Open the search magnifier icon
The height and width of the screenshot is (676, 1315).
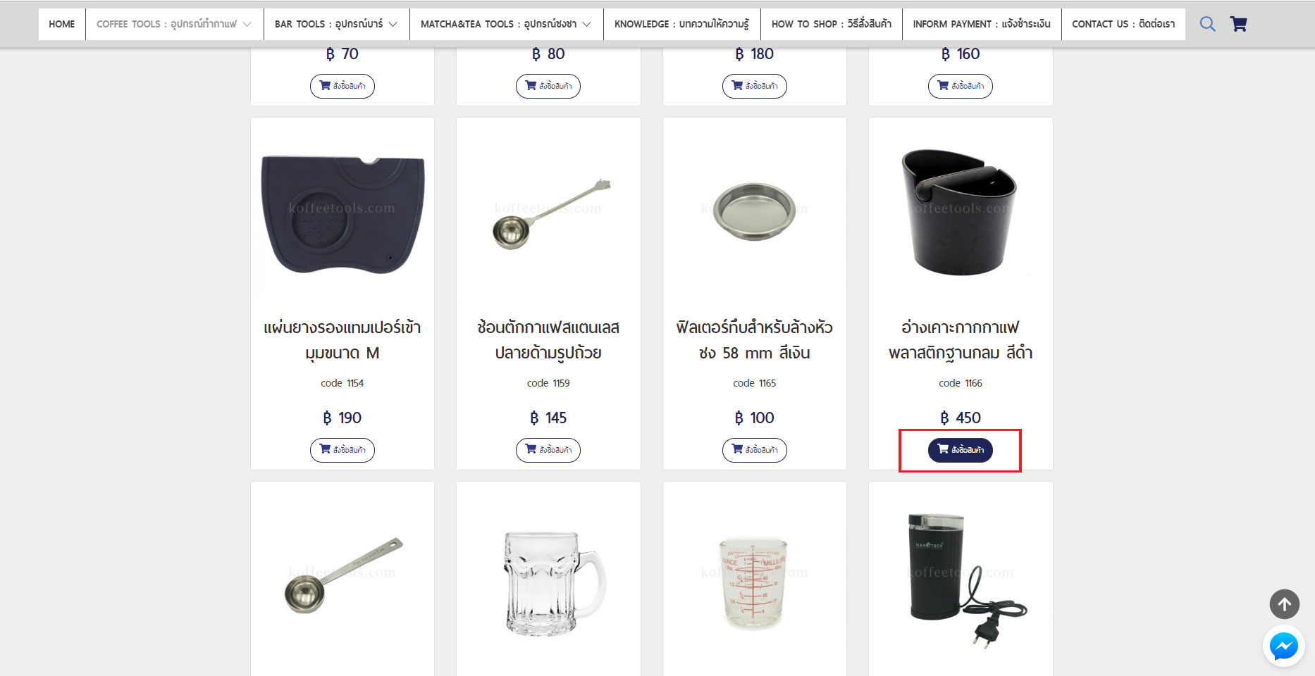[1207, 24]
